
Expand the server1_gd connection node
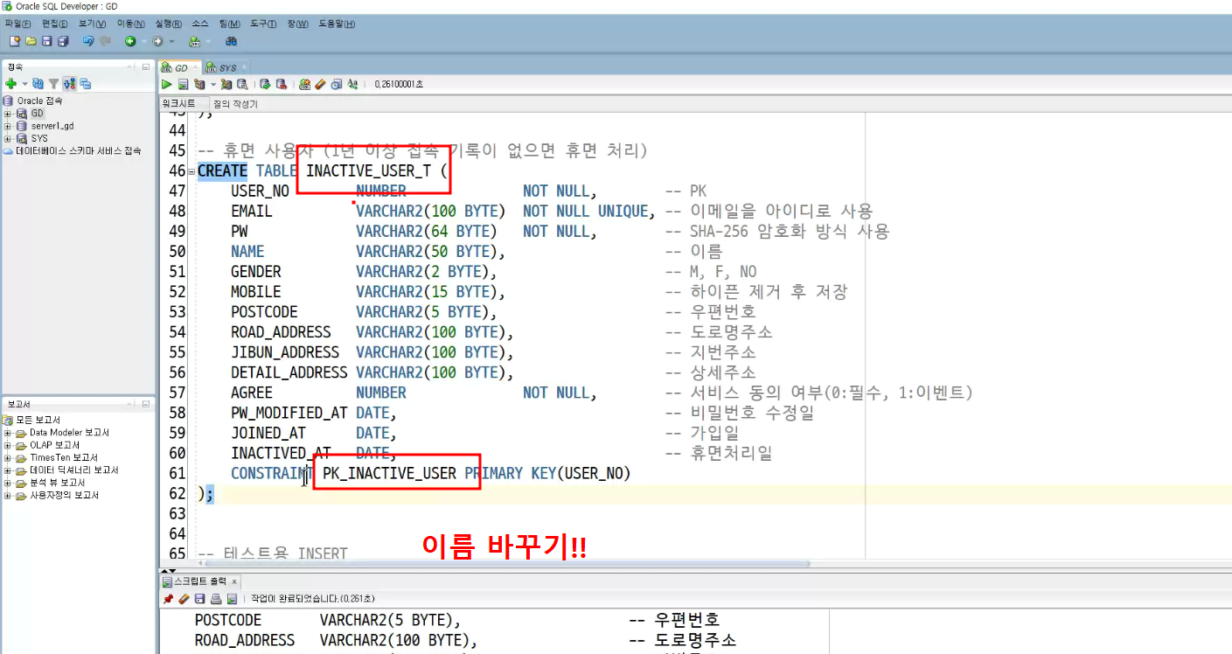pyautogui.click(x=8, y=126)
